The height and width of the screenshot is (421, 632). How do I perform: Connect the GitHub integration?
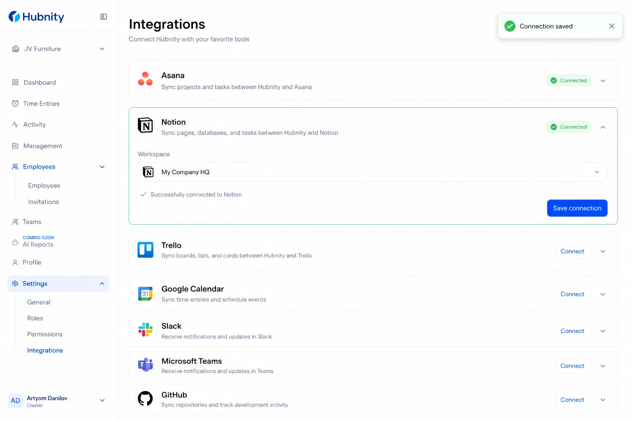(x=572, y=400)
